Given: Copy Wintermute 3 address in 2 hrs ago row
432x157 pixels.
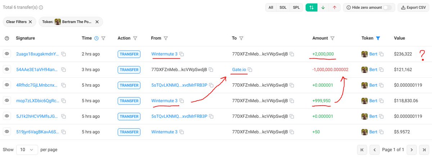Looking at the screenshot, I should (182, 54).
